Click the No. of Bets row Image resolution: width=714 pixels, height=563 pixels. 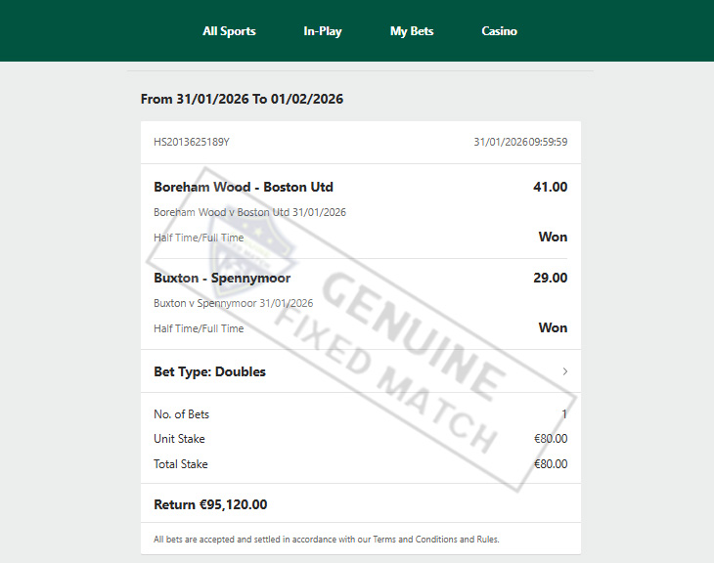182,413
